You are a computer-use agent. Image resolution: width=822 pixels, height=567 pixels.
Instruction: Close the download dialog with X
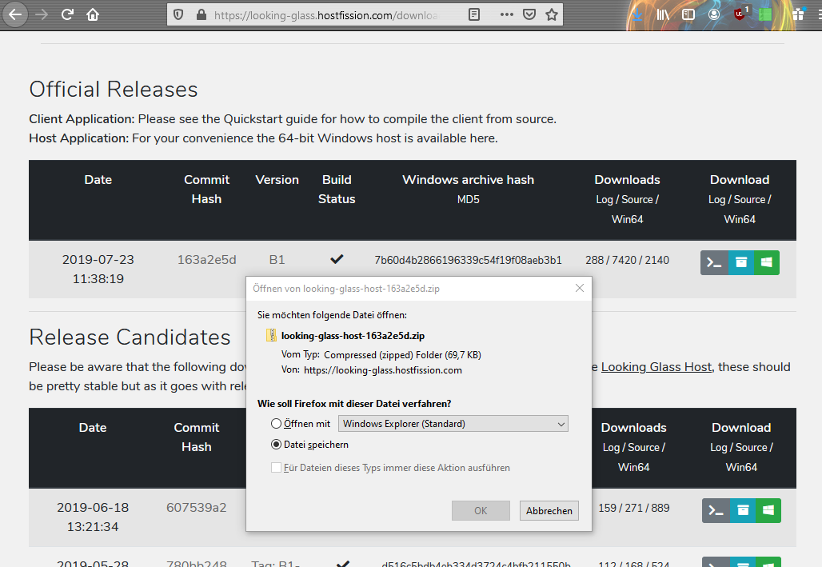pos(579,288)
